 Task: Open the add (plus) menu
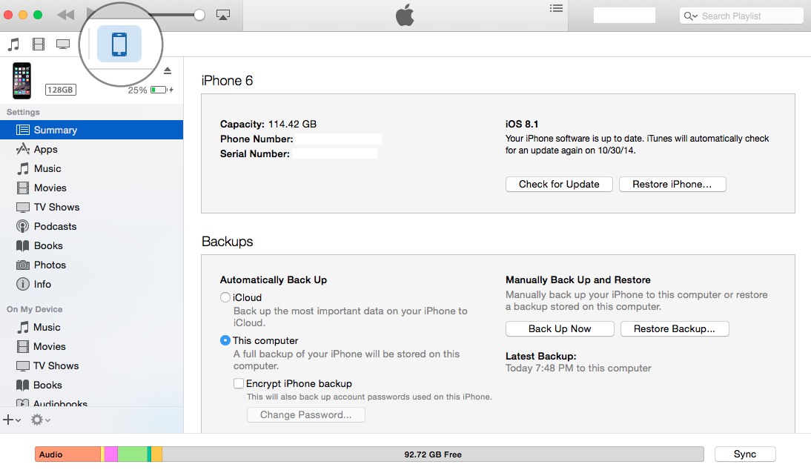click(x=12, y=420)
